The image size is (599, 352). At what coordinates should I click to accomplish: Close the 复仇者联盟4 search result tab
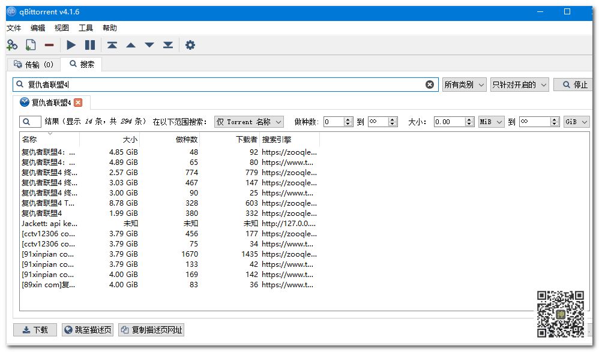click(78, 103)
